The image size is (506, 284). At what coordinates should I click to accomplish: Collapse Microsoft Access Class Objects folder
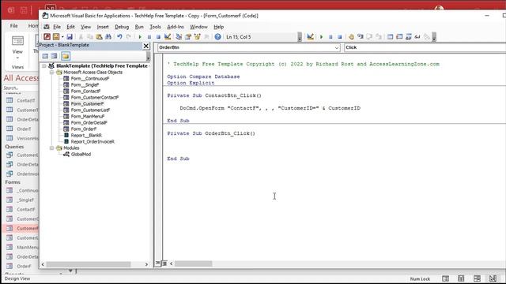click(x=51, y=72)
